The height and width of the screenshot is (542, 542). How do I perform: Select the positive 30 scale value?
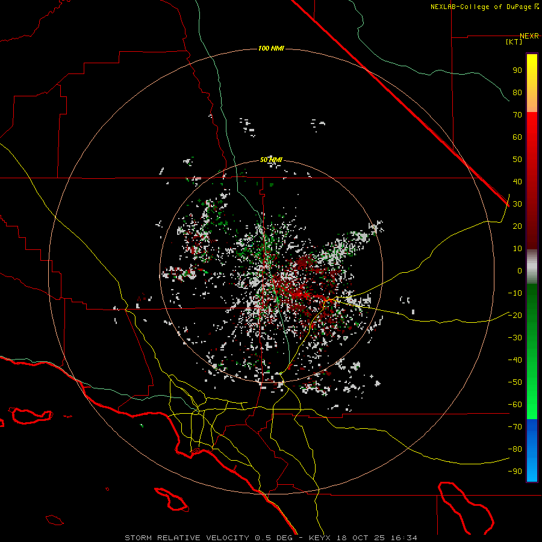[517, 204]
